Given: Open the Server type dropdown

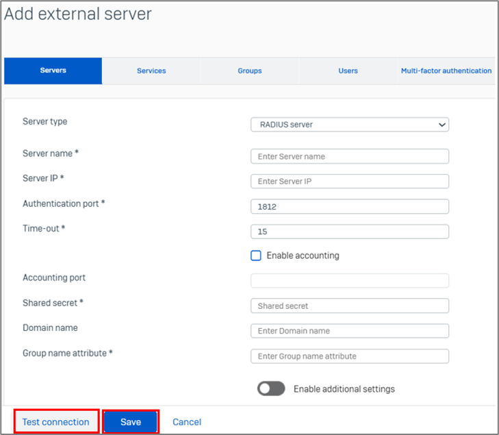Looking at the screenshot, I should pyautogui.click(x=349, y=125).
